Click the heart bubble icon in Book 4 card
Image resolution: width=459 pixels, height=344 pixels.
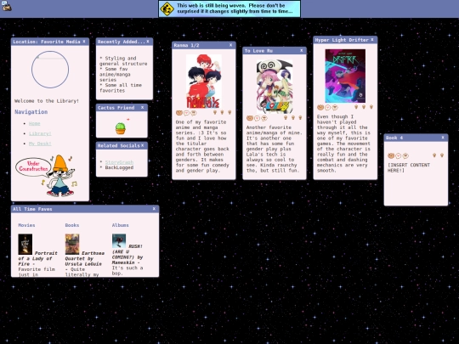click(x=399, y=156)
